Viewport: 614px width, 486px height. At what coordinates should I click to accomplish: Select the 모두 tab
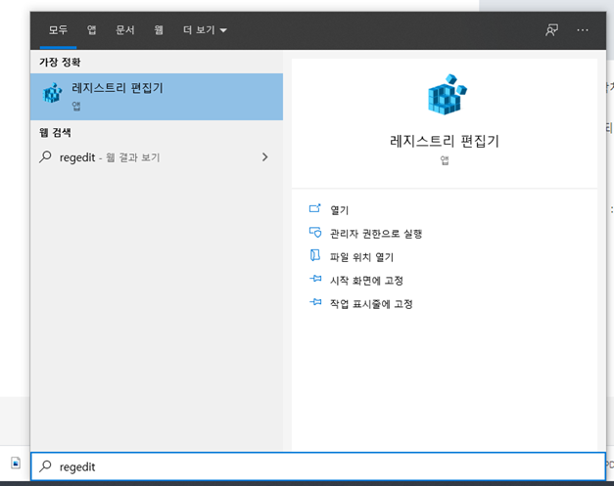pos(58,30)
